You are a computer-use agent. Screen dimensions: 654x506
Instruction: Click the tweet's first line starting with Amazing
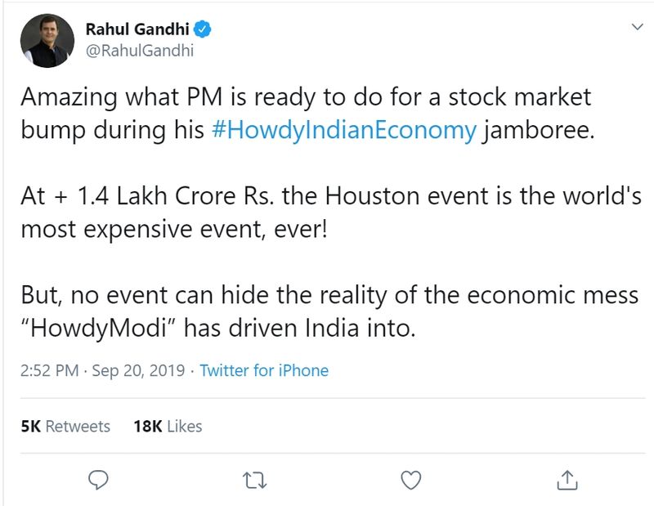pos(305,97)
